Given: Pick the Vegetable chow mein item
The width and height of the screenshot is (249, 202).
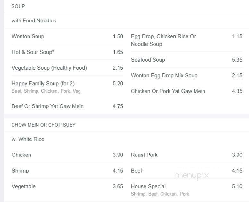Looking at the screenshot, I should (24, 186).
